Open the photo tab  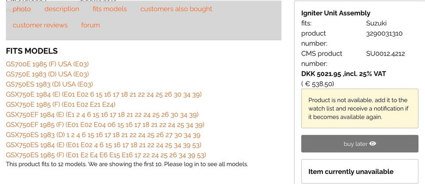[22, 9]
